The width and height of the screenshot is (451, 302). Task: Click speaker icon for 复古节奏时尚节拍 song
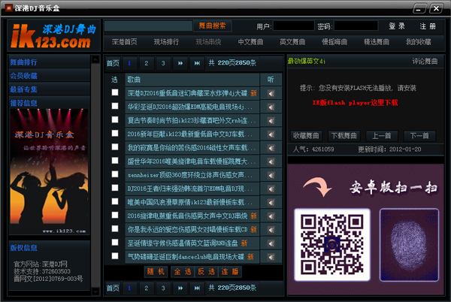pyautogui.click(x=271, y=120)
